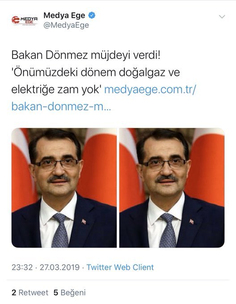Click the blue verified badge
The width and height of the screenshot is (236, 304).
(92, 15)
